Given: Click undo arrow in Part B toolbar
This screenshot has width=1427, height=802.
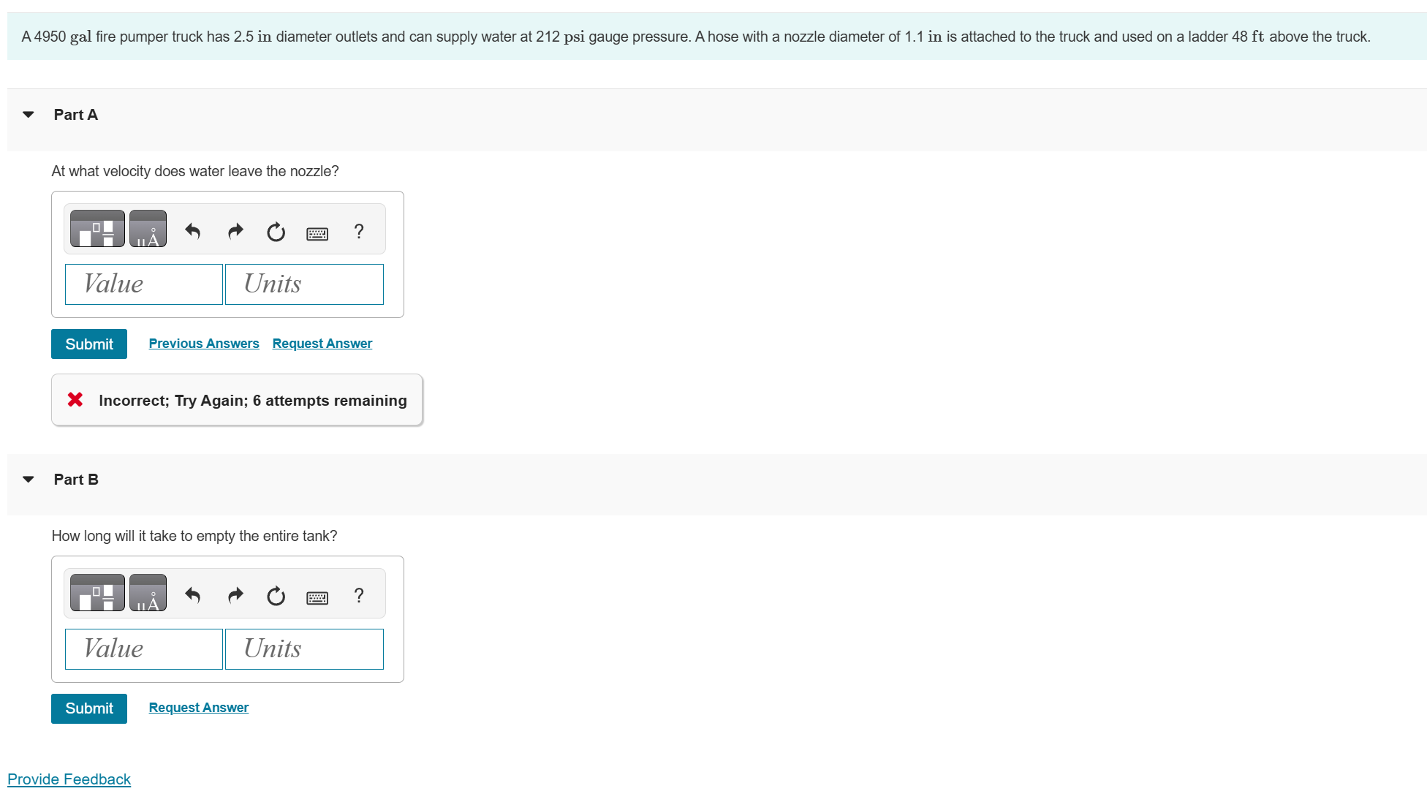Looking at the screenshot, I should pos(193,596).
